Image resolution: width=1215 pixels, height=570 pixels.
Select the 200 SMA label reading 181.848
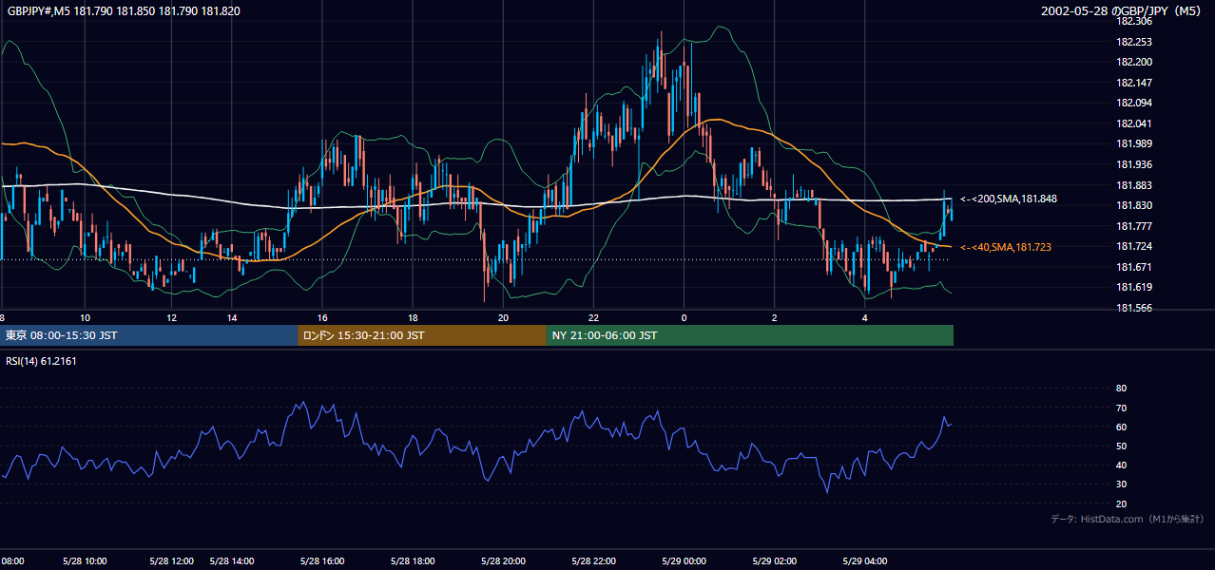[1009, 199]
